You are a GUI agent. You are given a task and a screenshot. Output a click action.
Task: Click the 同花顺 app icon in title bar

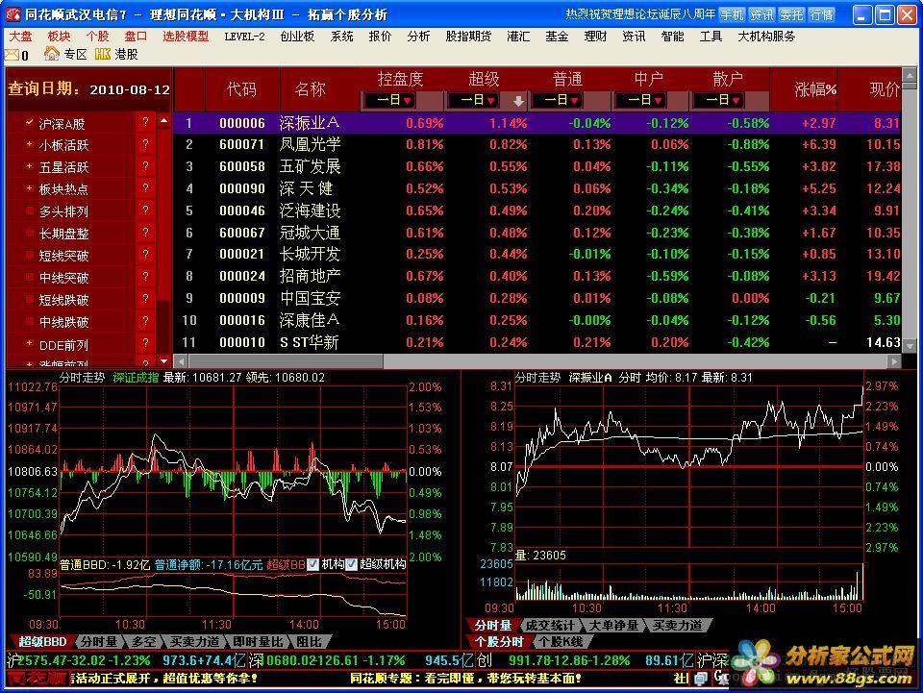coord(12,14)
